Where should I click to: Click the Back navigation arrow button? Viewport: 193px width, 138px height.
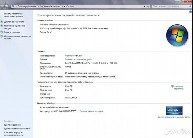point(2,6)
